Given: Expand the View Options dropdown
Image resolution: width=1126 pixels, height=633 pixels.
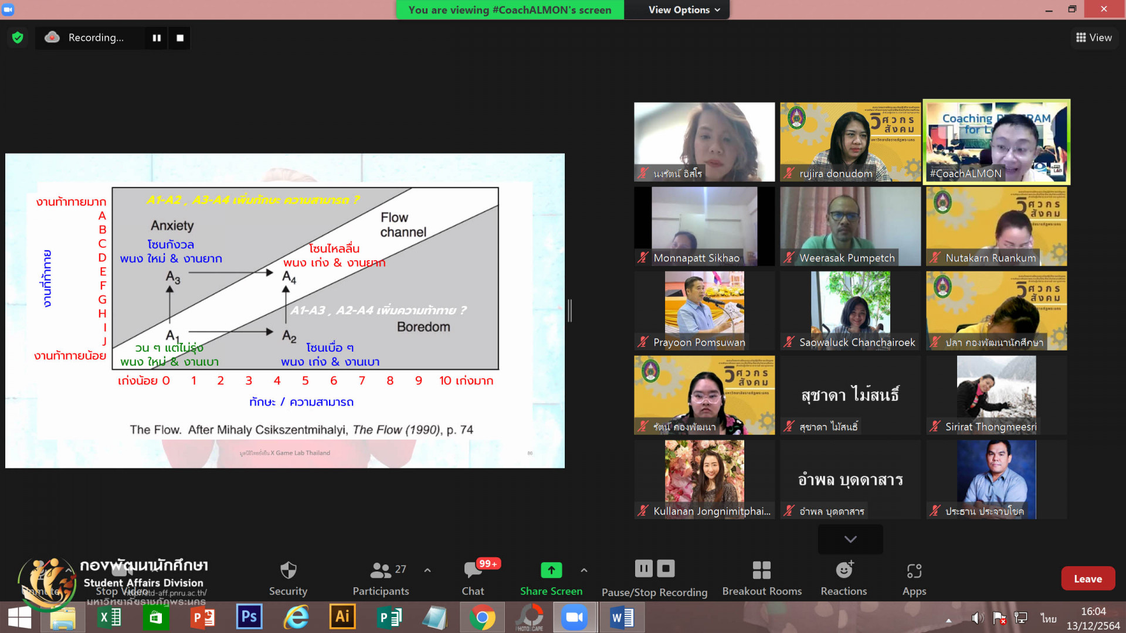Looking at the screenshot, I should (x=684, y=10).
